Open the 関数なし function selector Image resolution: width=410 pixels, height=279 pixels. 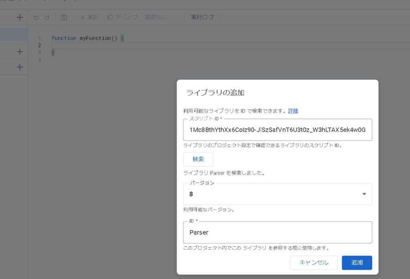click(x=157, y=17)
